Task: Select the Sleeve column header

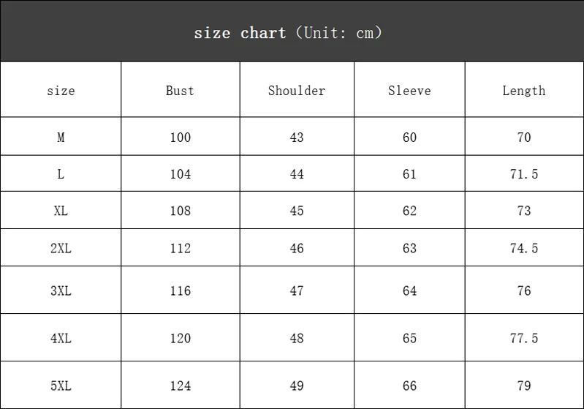Action: tap(409, 91)
